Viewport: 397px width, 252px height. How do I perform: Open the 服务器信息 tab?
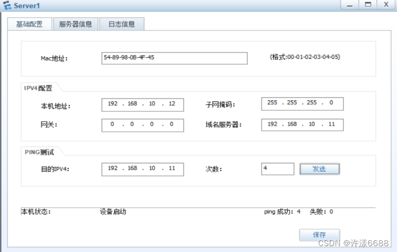(76, 24)
